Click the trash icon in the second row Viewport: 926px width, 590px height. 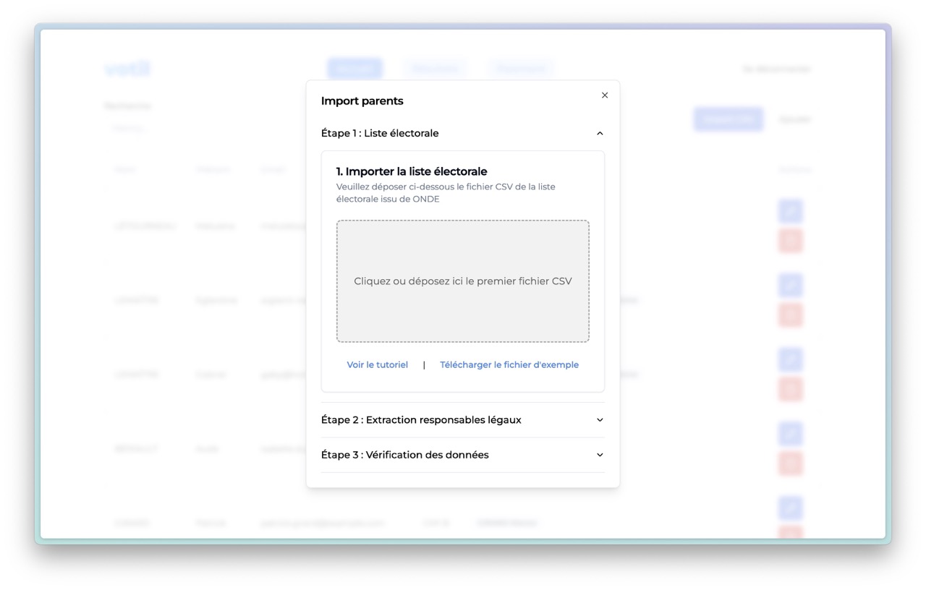tap(790, 315)
